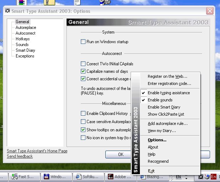This screenshot has width=220, height=182.
Task: Choose Register on the Web menu item
Action: (170, 76)
